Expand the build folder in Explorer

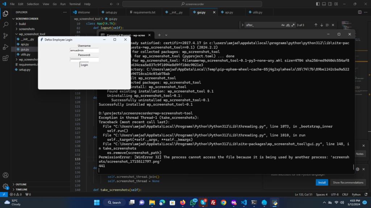pyautogui.click(x=22, y=24)
